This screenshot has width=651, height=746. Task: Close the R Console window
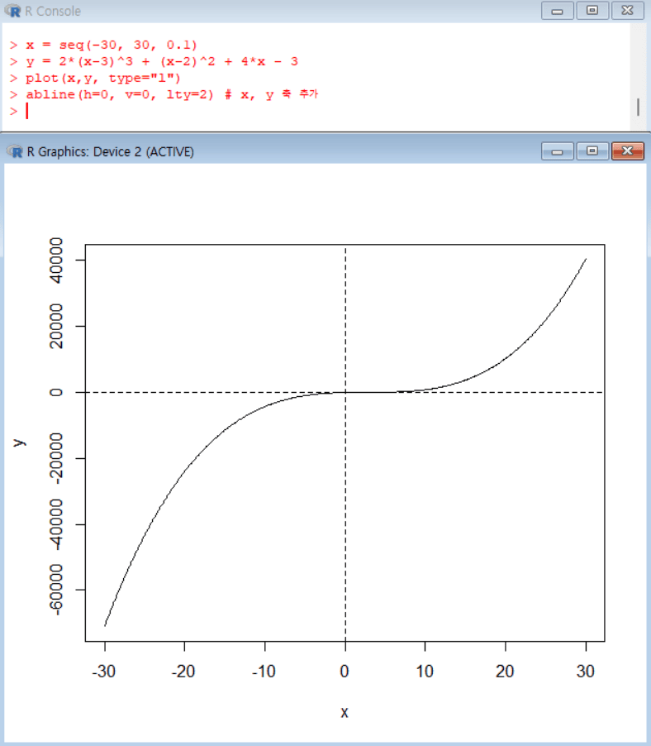click(x=627, y=12)
